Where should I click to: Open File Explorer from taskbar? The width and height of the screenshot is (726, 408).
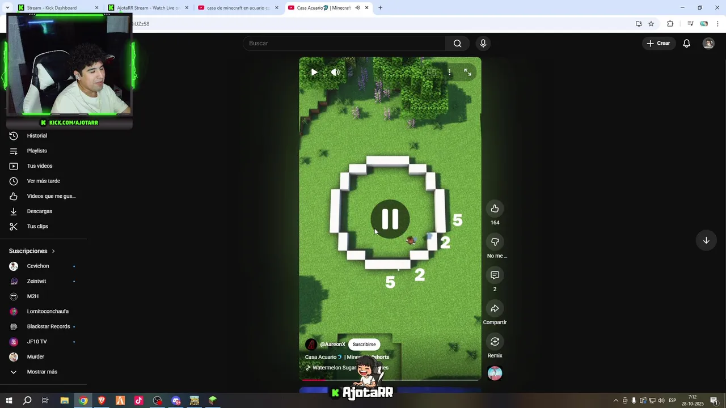point(65,401)
